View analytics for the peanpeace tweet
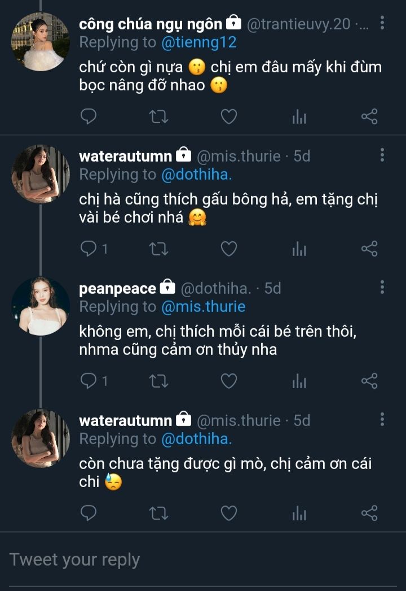406x591 pixels. 299,381
